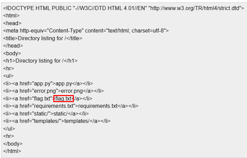247x158 pixels.
Task: Select the error.png list item line
Action: click(53, 91)
